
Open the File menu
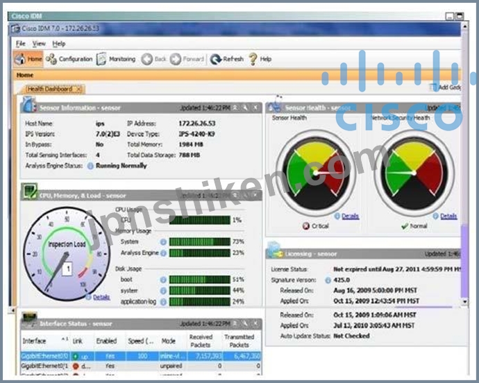pos(20,44)
